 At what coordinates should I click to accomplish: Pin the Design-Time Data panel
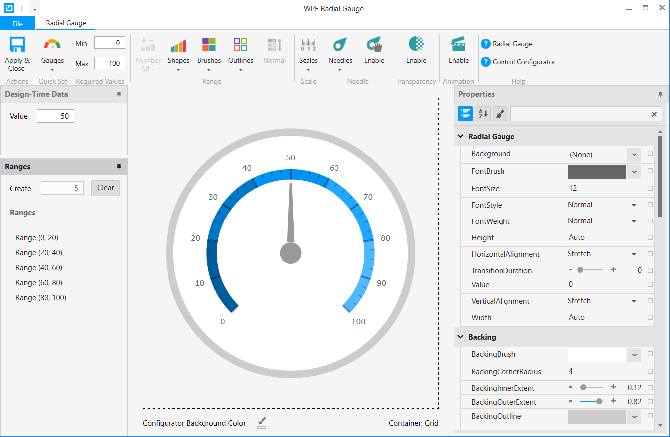119,94
